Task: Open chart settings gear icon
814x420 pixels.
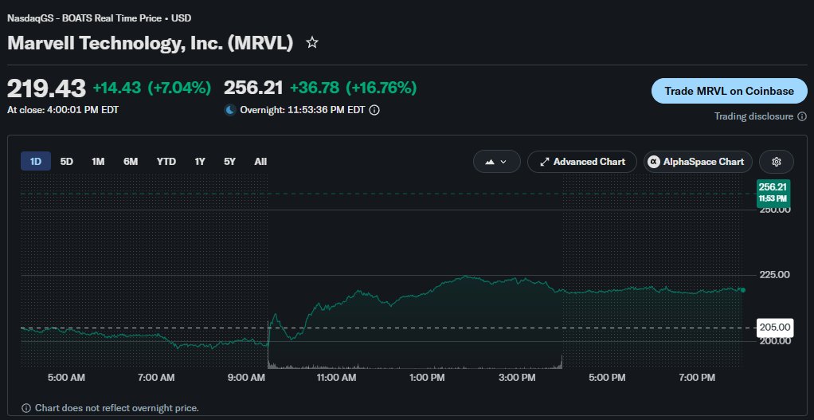Action: [x=777, y=162]
